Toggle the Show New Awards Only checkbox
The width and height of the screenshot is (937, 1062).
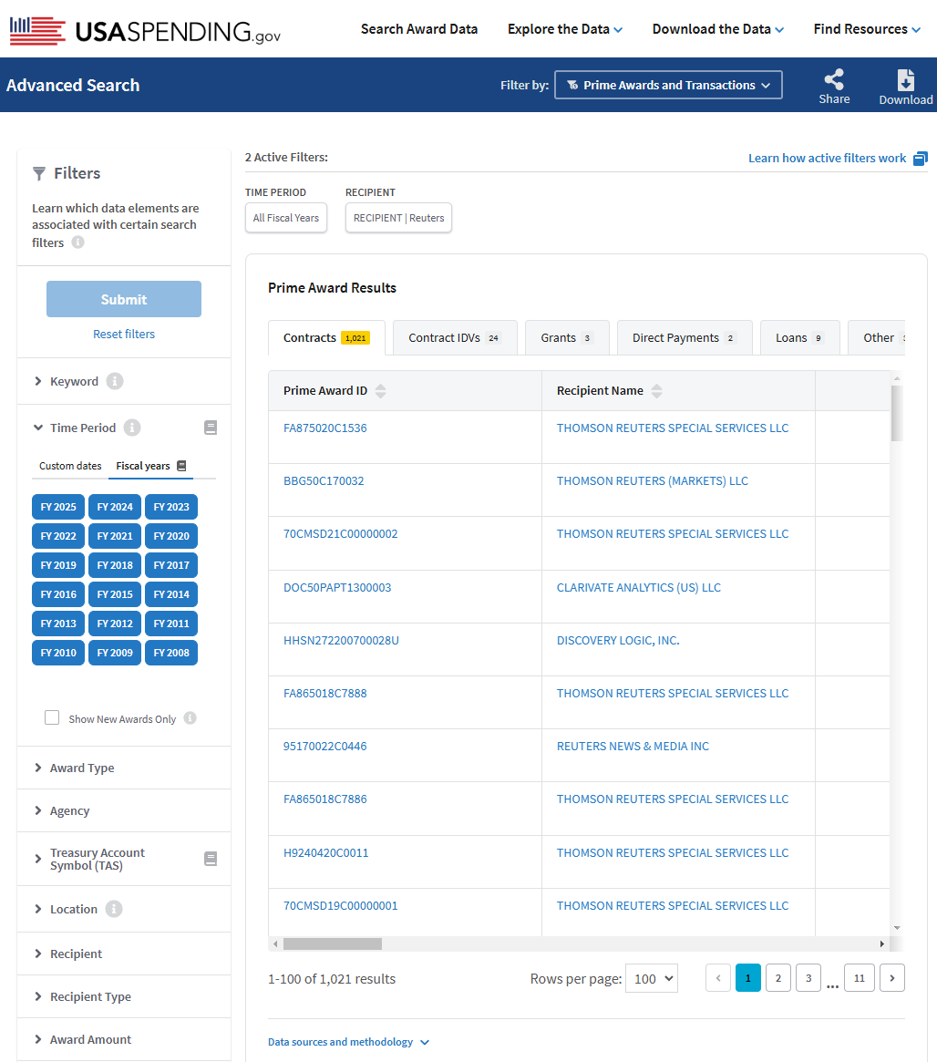52,717
